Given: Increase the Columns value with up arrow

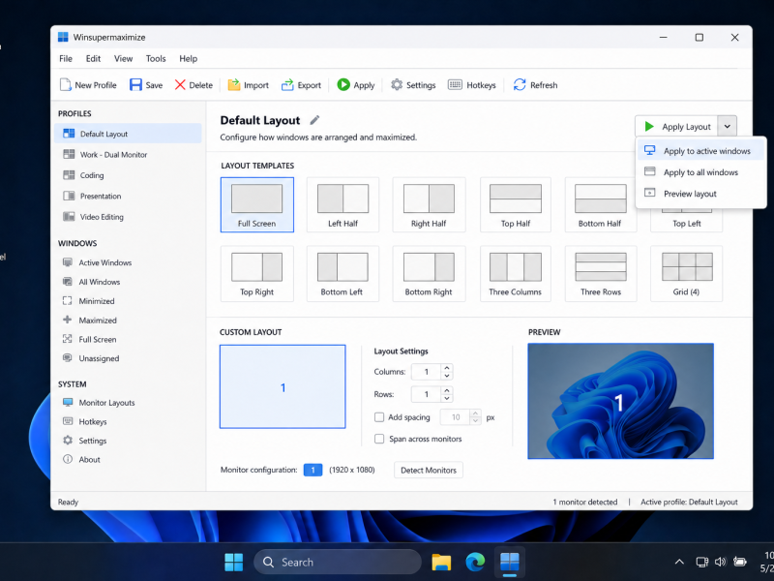Looking at the screenshot, I should click(447, 368).
